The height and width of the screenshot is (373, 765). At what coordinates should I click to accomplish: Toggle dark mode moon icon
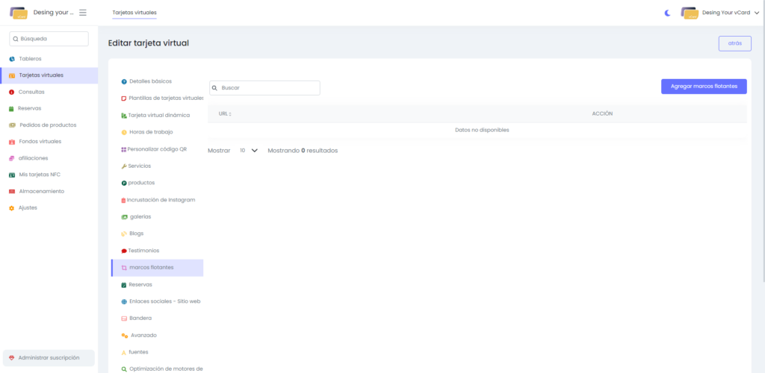[x=668, y=13]
